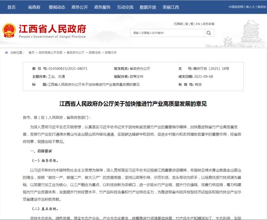Click the search magnifier icon
This screenshot has height=220, width=267.
click(209, 33)
